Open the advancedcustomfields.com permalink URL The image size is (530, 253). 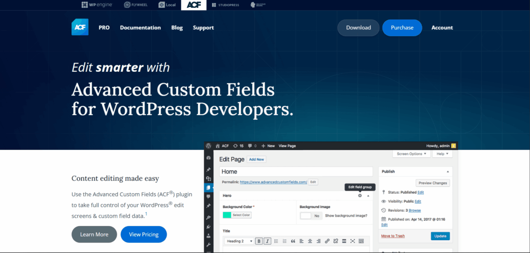point(273,182)
